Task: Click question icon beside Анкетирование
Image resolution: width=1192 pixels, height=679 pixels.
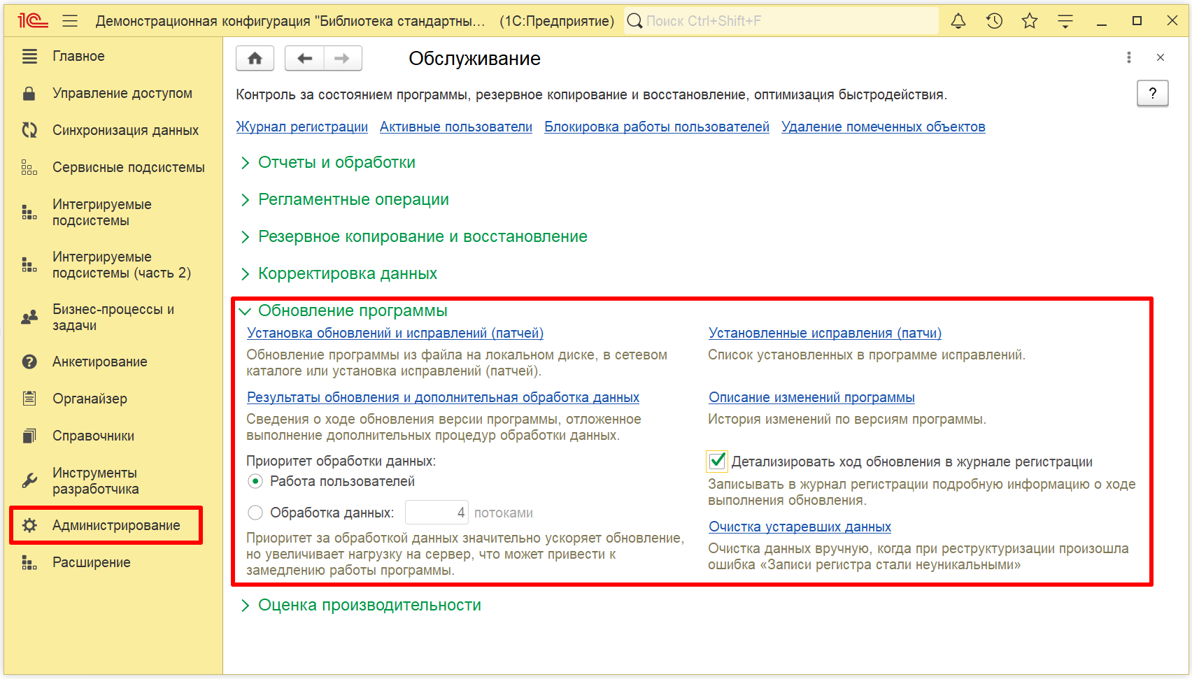Action: click(29, 362)
